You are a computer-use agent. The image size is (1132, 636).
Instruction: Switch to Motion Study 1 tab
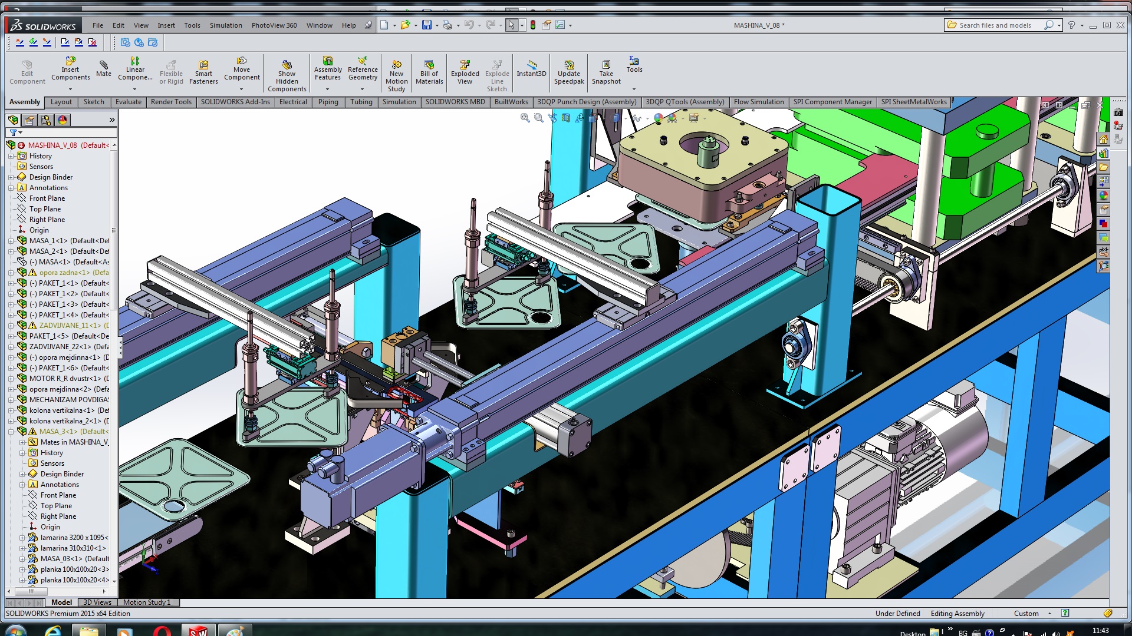[147, 602]
